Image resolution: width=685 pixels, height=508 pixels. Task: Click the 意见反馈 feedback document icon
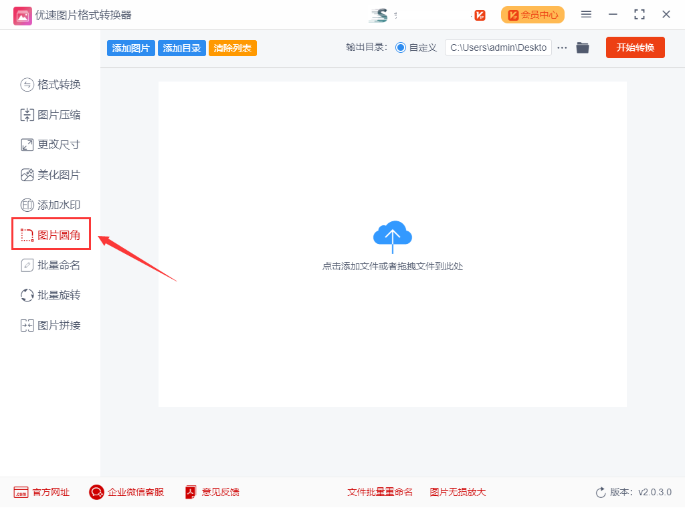pos(191,492)
